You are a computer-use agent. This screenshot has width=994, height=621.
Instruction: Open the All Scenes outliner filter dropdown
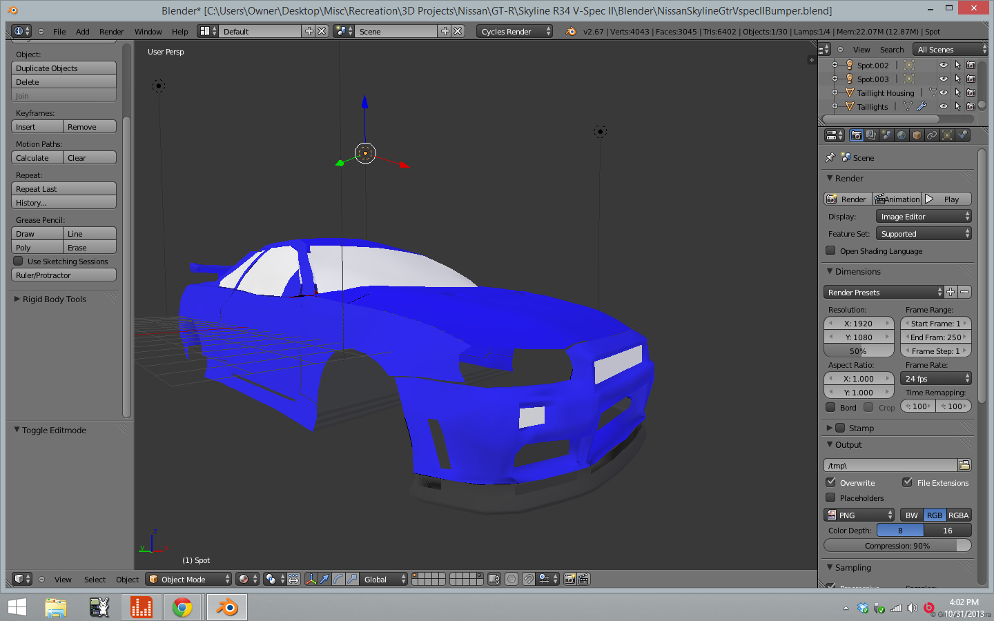(950, 49)
